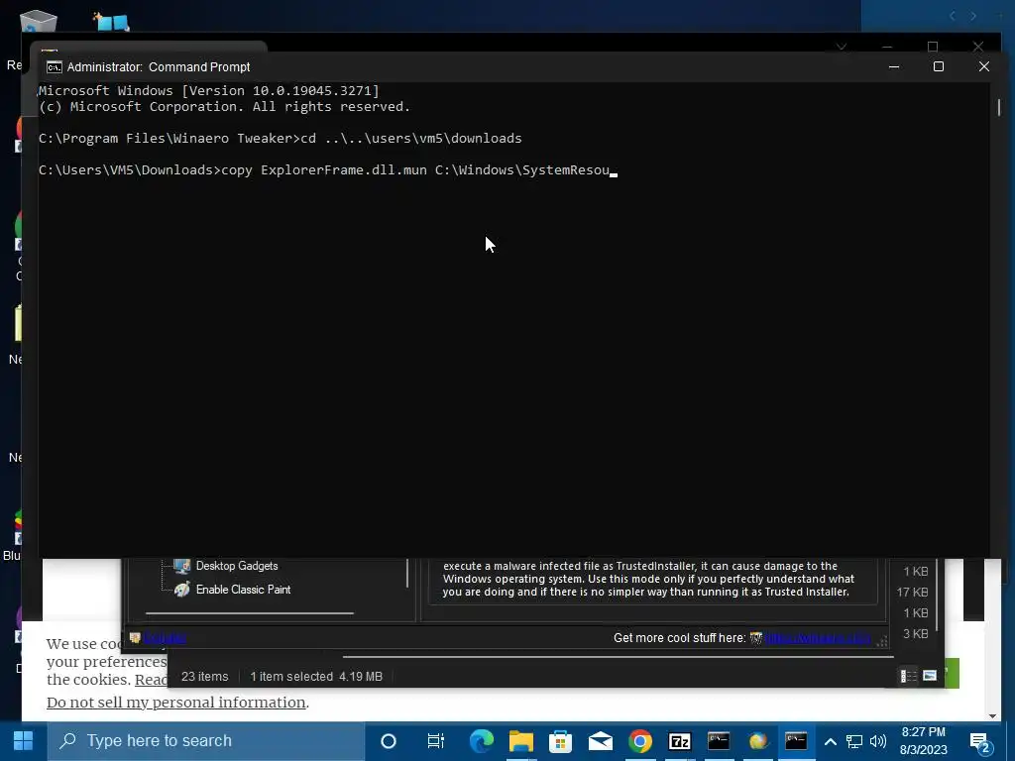Open Microsoft Store from taskbar
The width and height of the screenshot is (1015, 761).
point(561,741)
